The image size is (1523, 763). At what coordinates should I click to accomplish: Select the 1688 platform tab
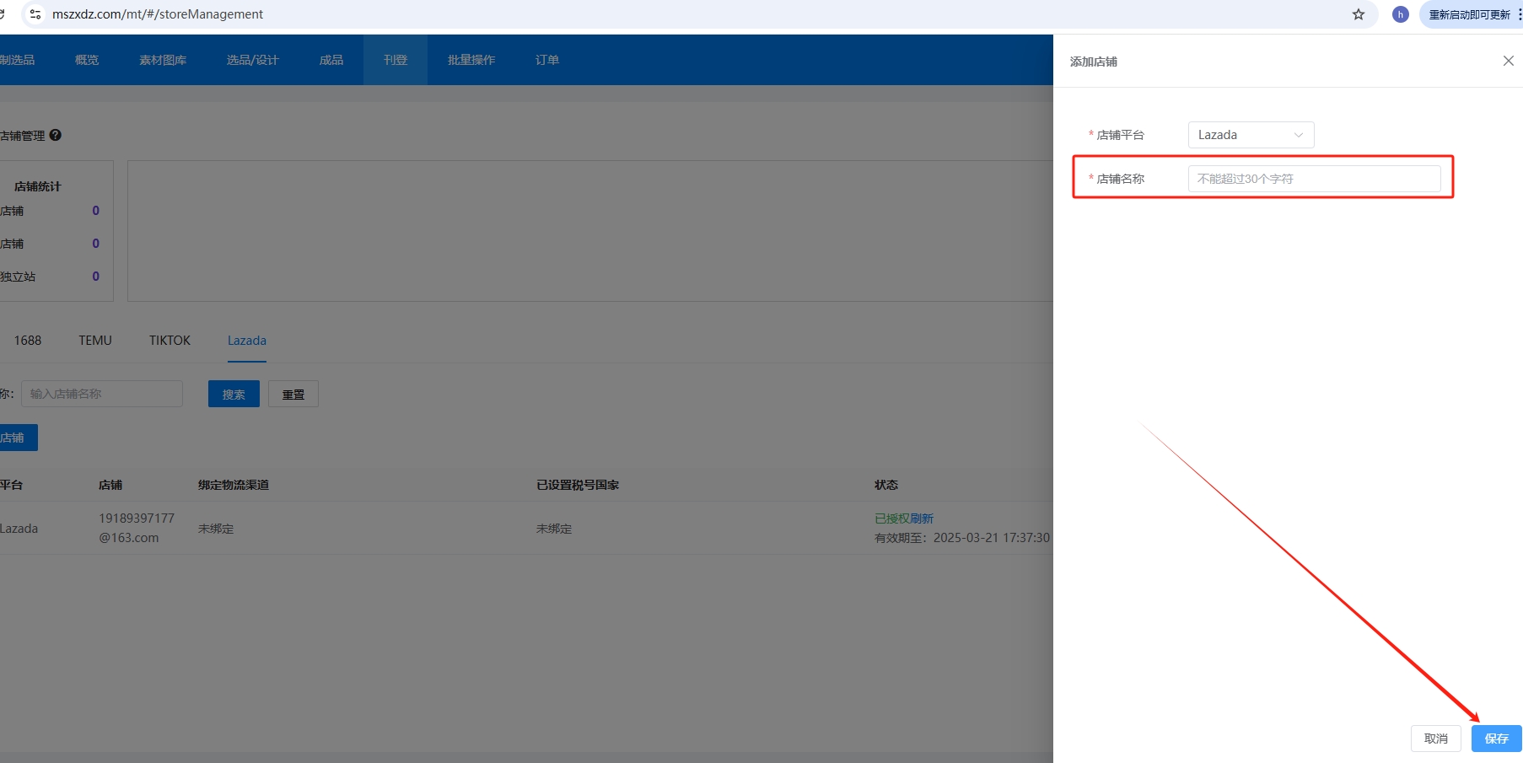pyautogui.click(x=28, y=341)
